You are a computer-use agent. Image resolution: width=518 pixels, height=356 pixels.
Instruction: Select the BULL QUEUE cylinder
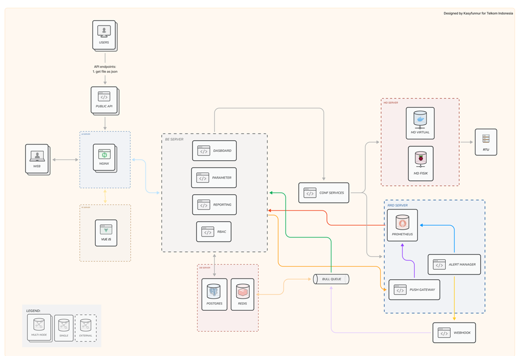pyautogui.click(x=331, y=279)
